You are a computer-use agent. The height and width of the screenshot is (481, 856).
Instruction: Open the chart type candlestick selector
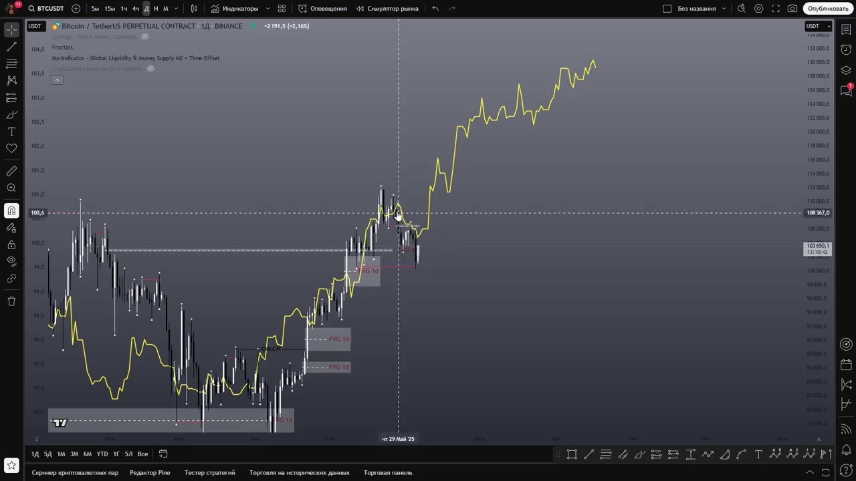194,9
